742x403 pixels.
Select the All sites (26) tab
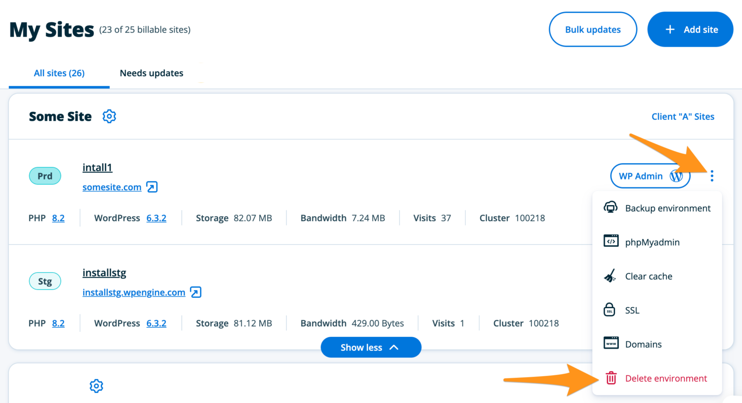(x=59, y=73)
